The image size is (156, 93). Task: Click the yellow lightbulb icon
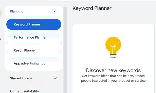(x=113, y=48)
